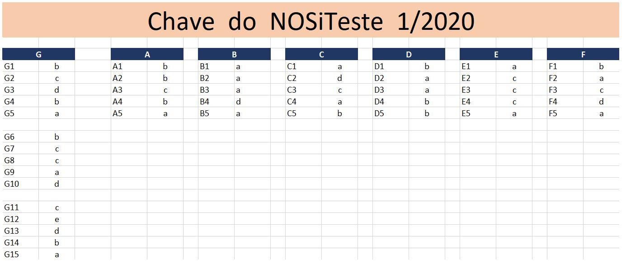Click the dark blue 'B' header cell
Viewport: 626px width, 264px height.
[x=234, y=54]
